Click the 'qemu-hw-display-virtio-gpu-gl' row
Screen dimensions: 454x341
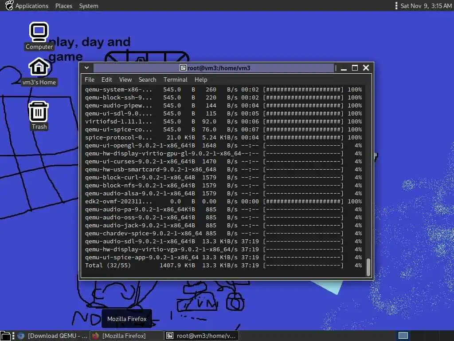tap(223, 153)
